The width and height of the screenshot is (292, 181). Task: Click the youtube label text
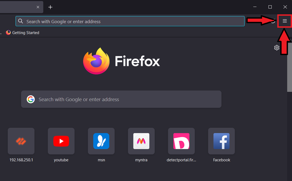(61, 160)
